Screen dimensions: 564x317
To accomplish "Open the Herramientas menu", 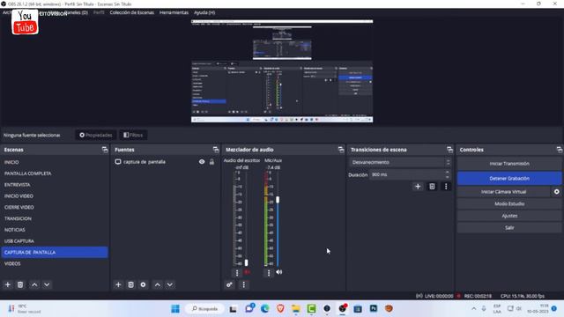I will pyautogui.click(x=174, y=12).
